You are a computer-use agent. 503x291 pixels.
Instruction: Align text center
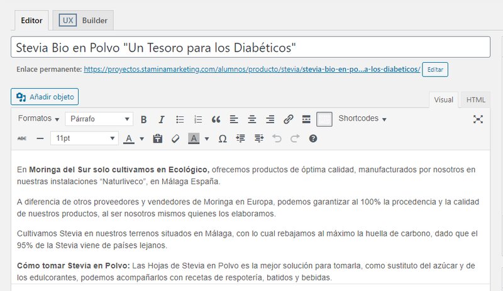(x=252, y=119)
